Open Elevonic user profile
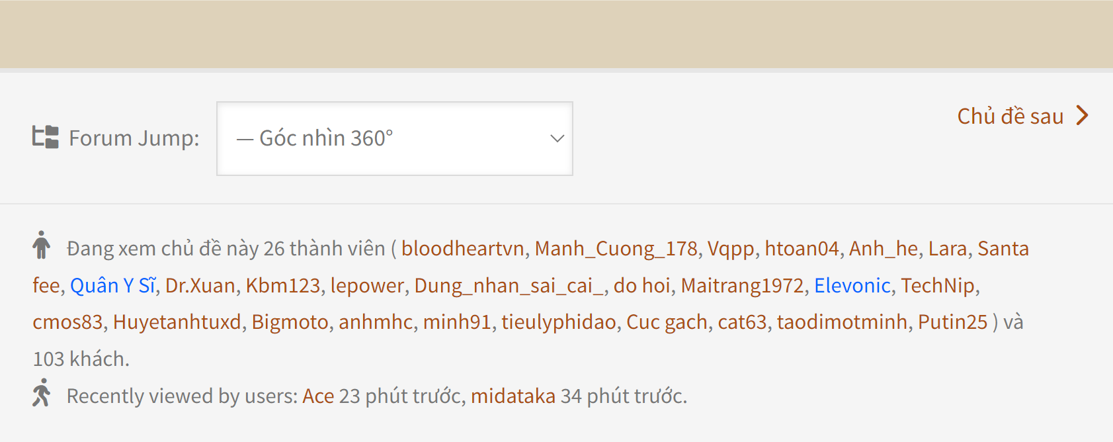 [x=852, y=286]
